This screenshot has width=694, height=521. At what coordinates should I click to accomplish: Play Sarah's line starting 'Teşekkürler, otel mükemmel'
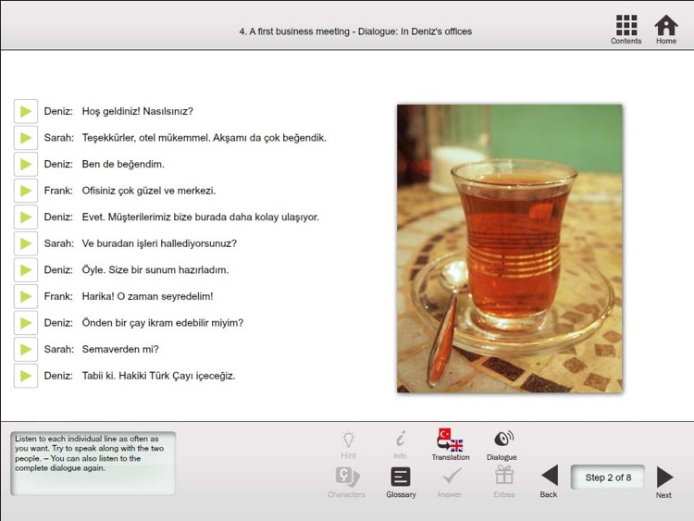pos(26,138)
